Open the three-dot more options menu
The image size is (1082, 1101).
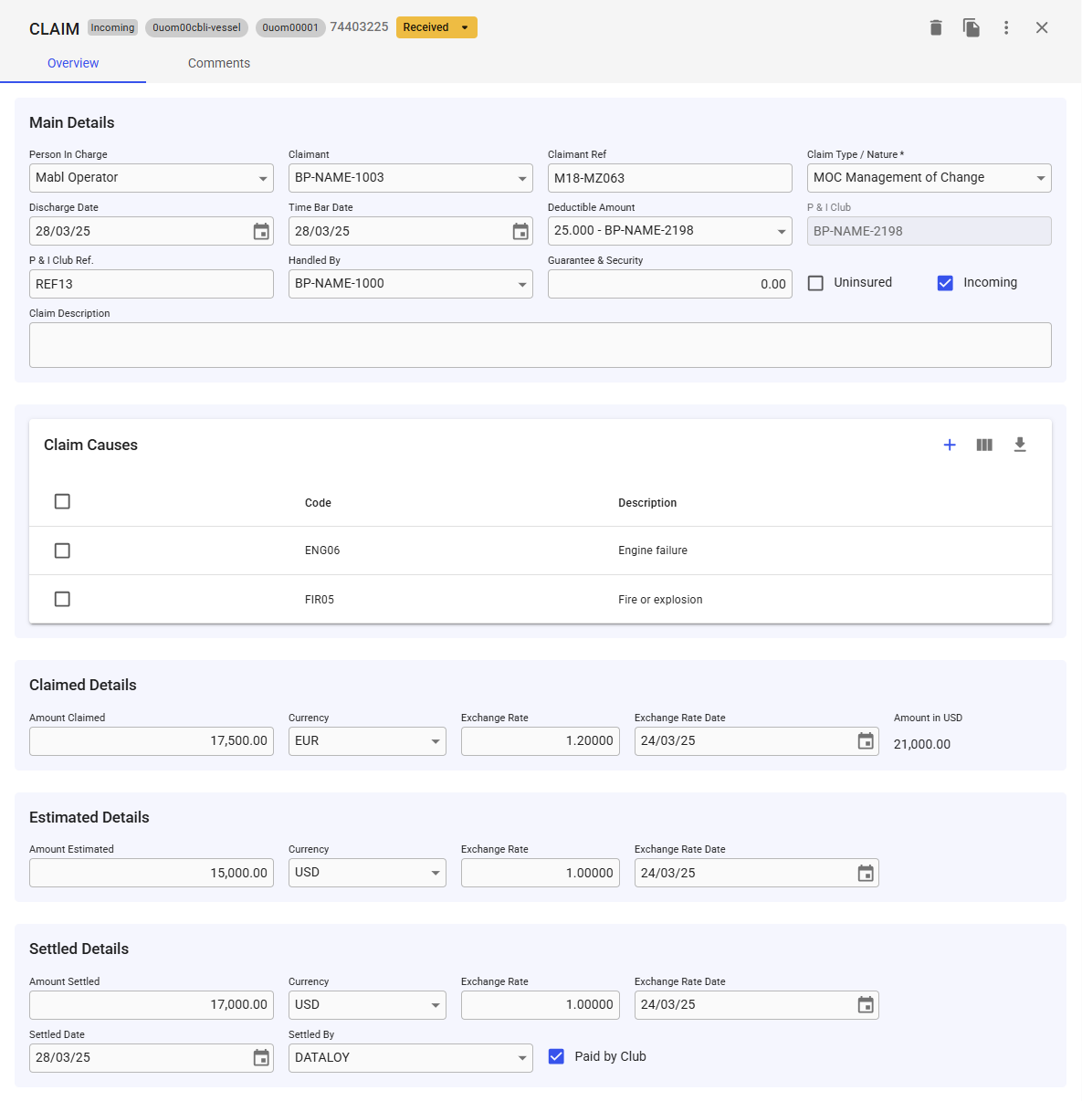click(x=1006, y=27)
